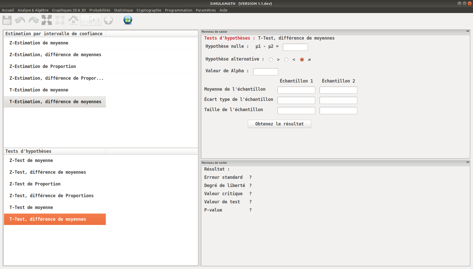
Task: Click the Échantillon 1 column header
Action: 296,81
